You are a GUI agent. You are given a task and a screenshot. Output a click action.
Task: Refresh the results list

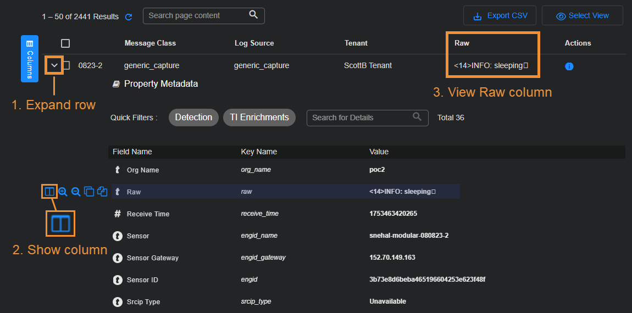pyautogui.click(x=129, y=17)
